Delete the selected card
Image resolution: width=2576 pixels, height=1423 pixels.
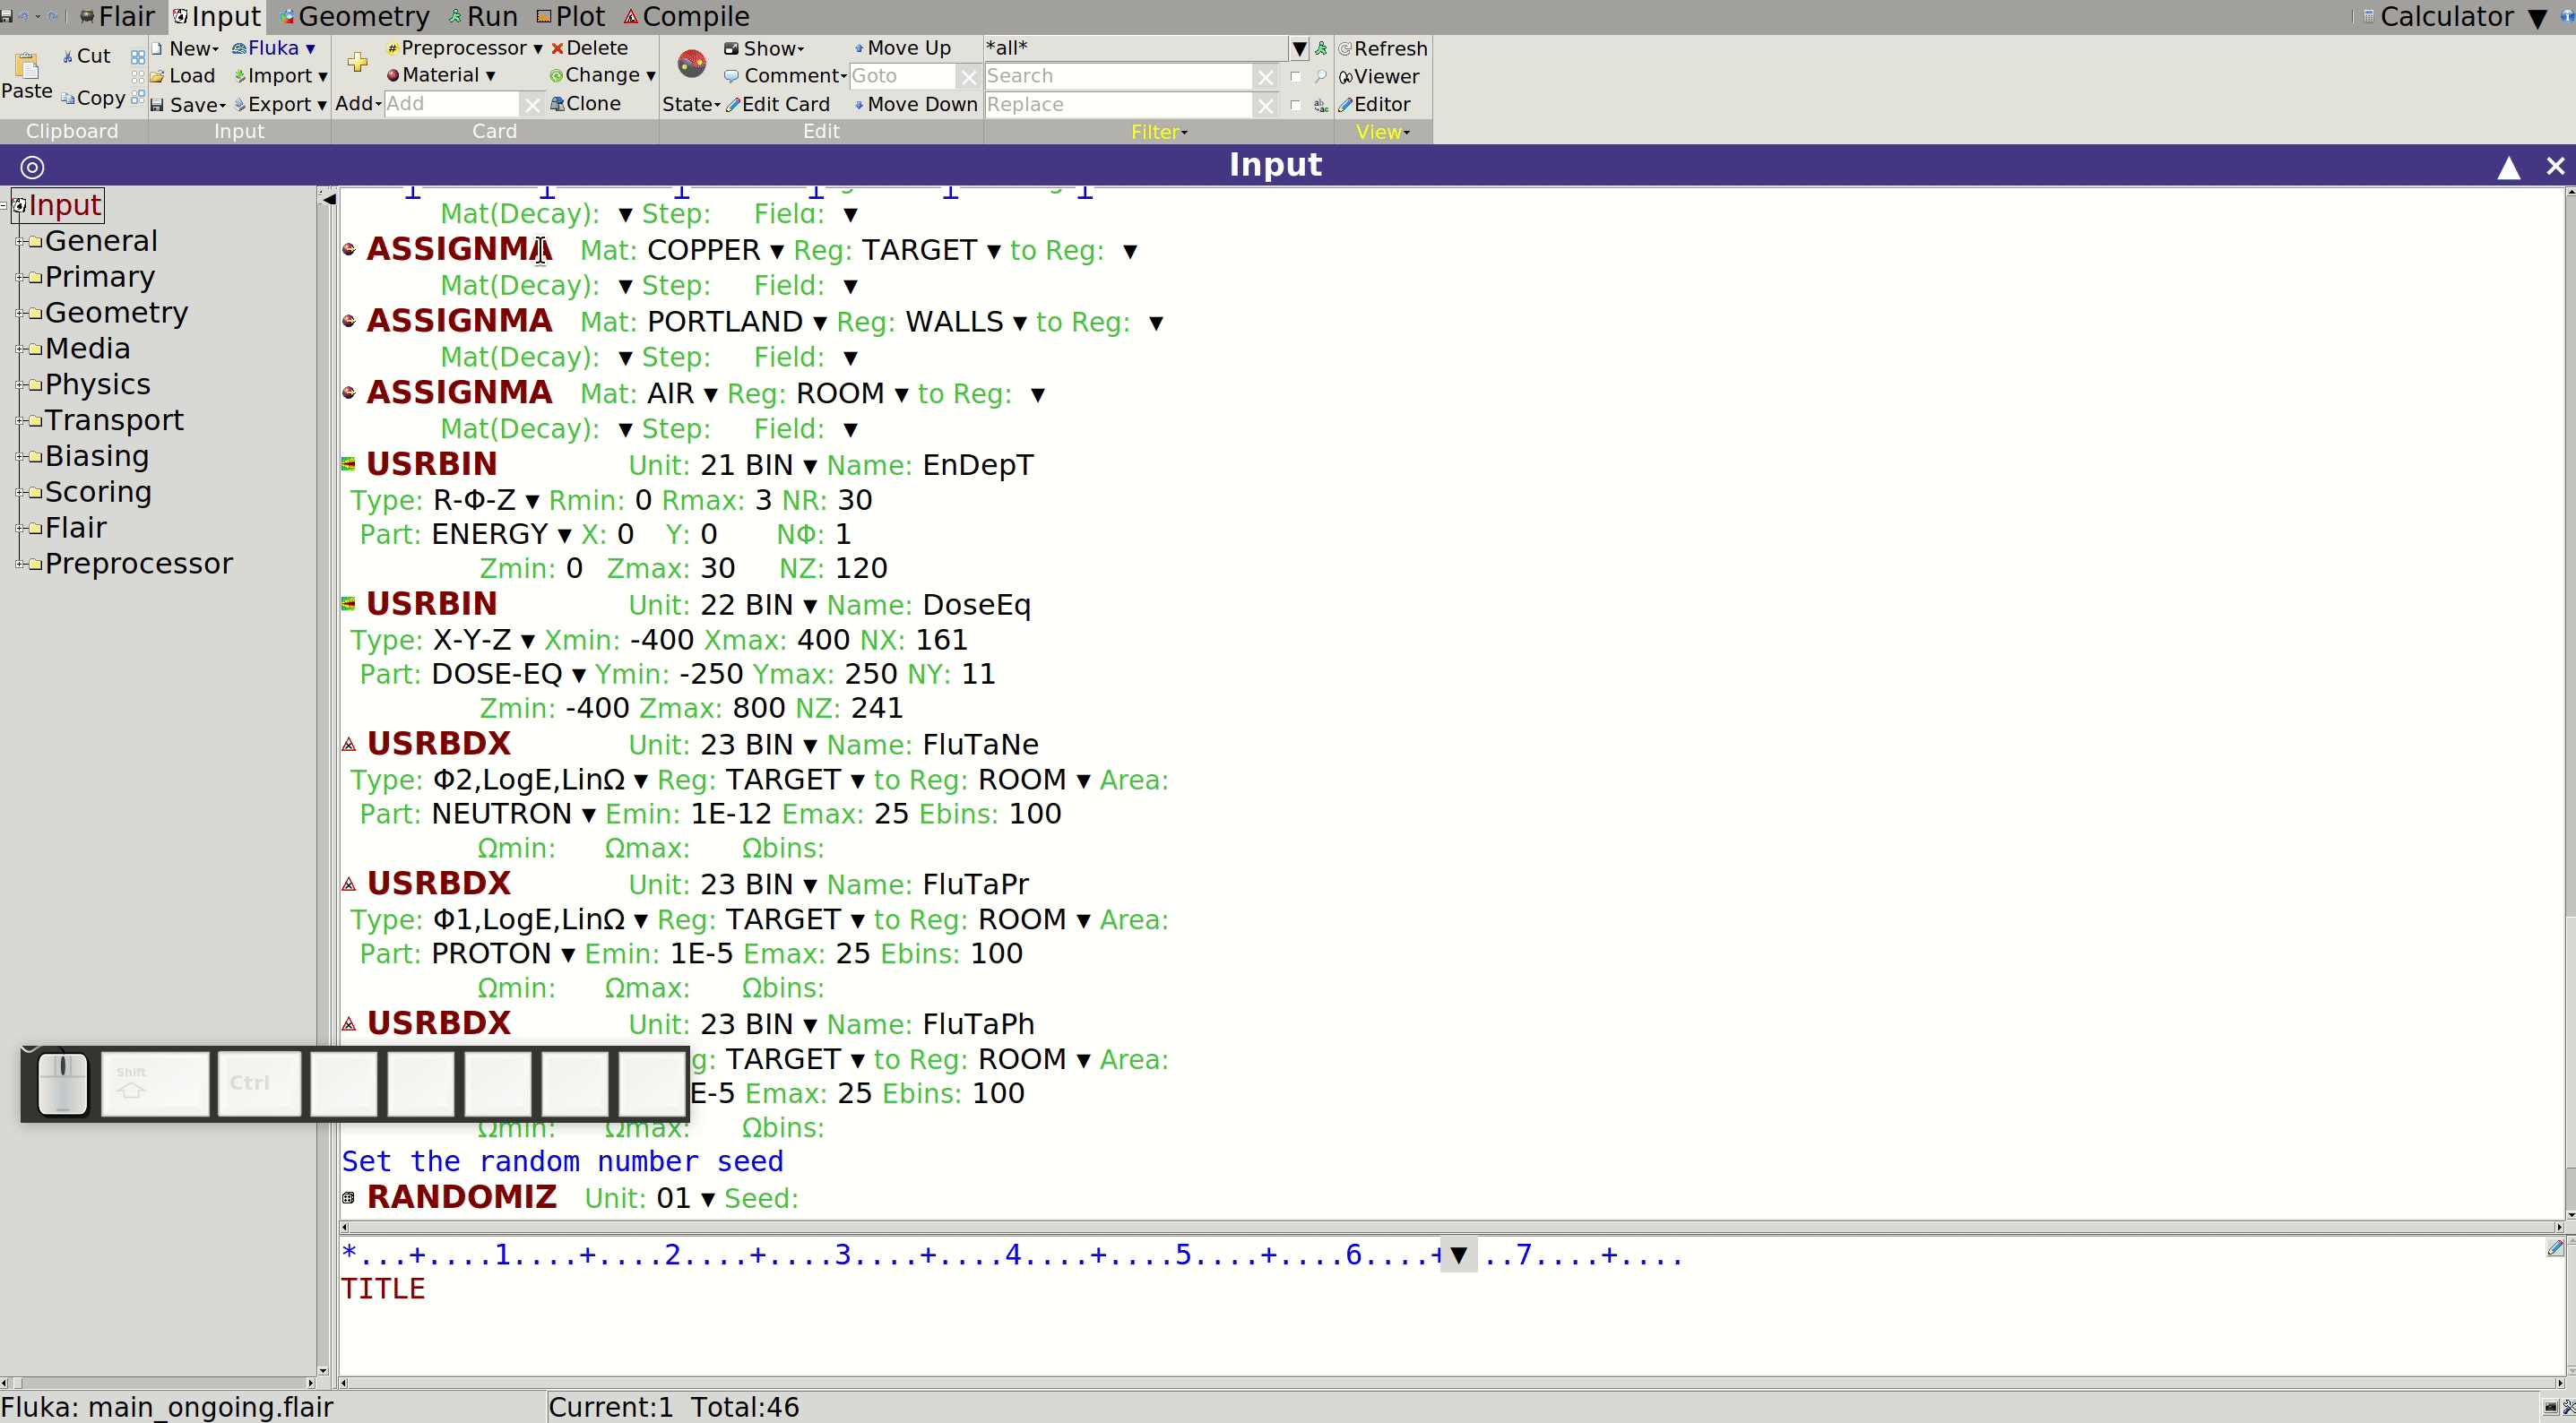tap(589, 48)
